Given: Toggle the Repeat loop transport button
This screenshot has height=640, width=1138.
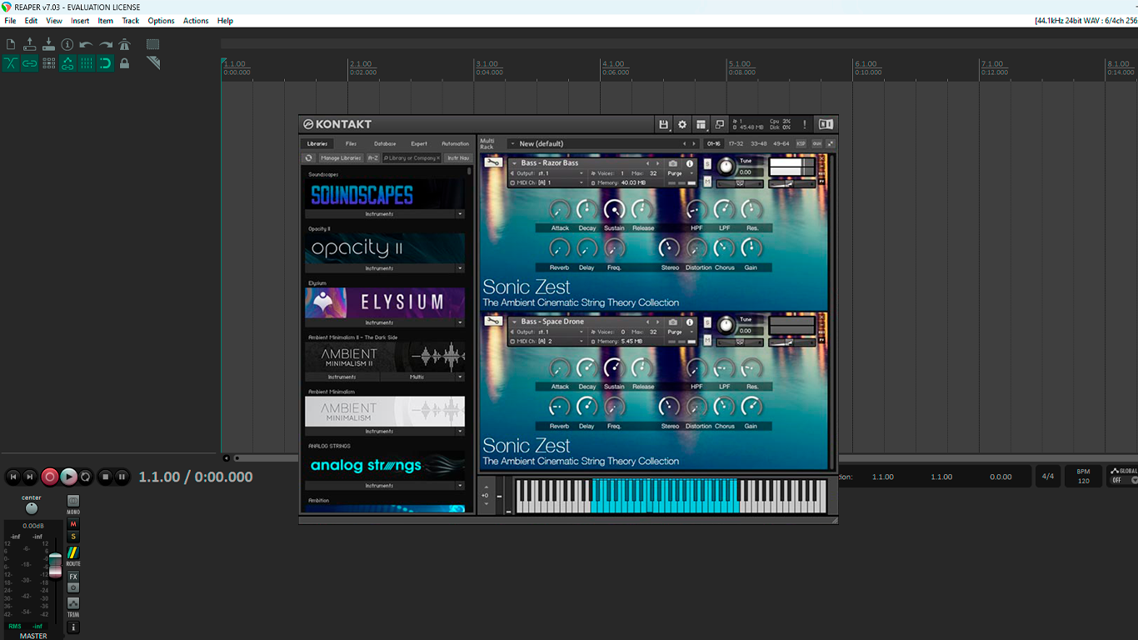Looking at the screenshot, I should [x=86, y=477].
